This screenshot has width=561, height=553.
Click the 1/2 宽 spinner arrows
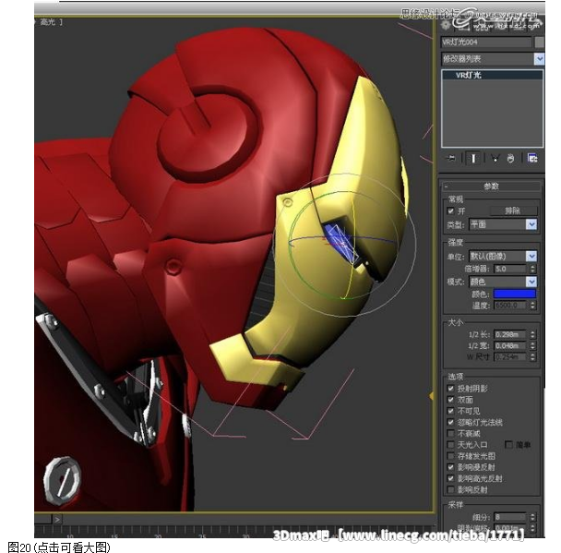(x=532, y=346)
